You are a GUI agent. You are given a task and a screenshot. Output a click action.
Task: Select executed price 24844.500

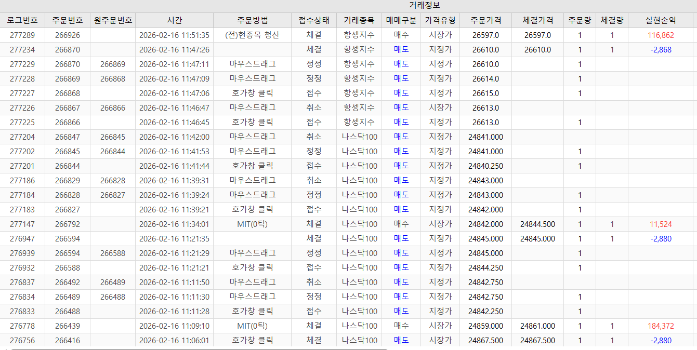538,224
